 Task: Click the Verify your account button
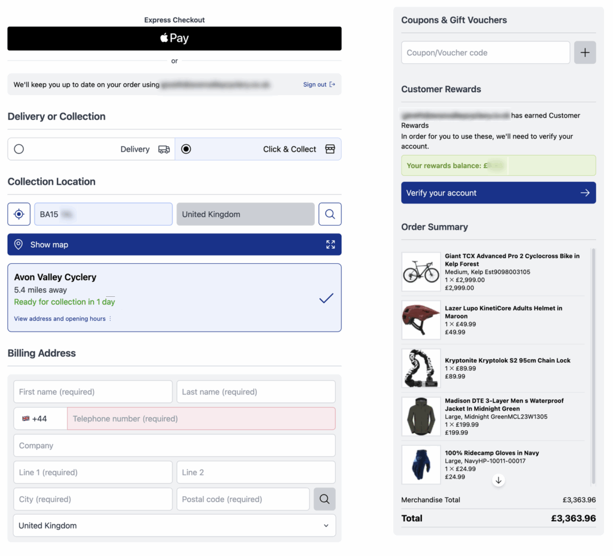click(x=498, y=193)
